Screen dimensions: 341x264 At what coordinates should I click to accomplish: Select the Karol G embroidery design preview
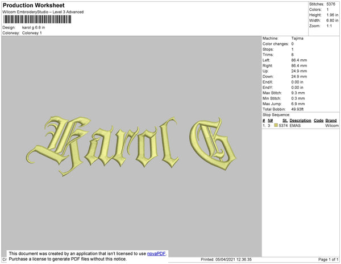point(131,146)
